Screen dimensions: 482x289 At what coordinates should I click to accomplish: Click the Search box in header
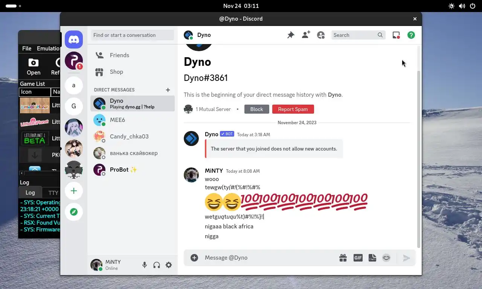358,35
